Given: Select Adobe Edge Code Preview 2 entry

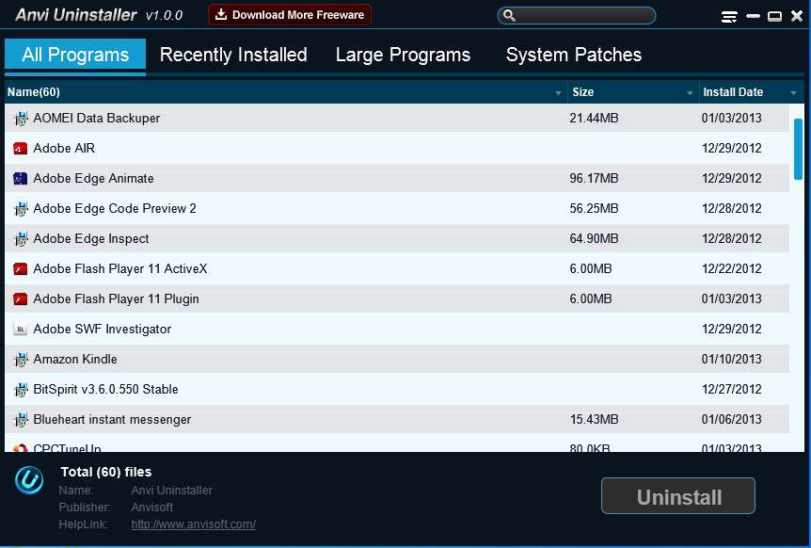Looking at the screenshot, I should [115, 208].
